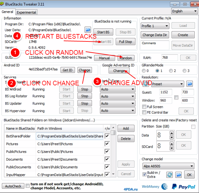The height and width of the screenshot is (193, 199).
Task: Open the Profile 1 dropdown
Action: [x=155, y=26]
